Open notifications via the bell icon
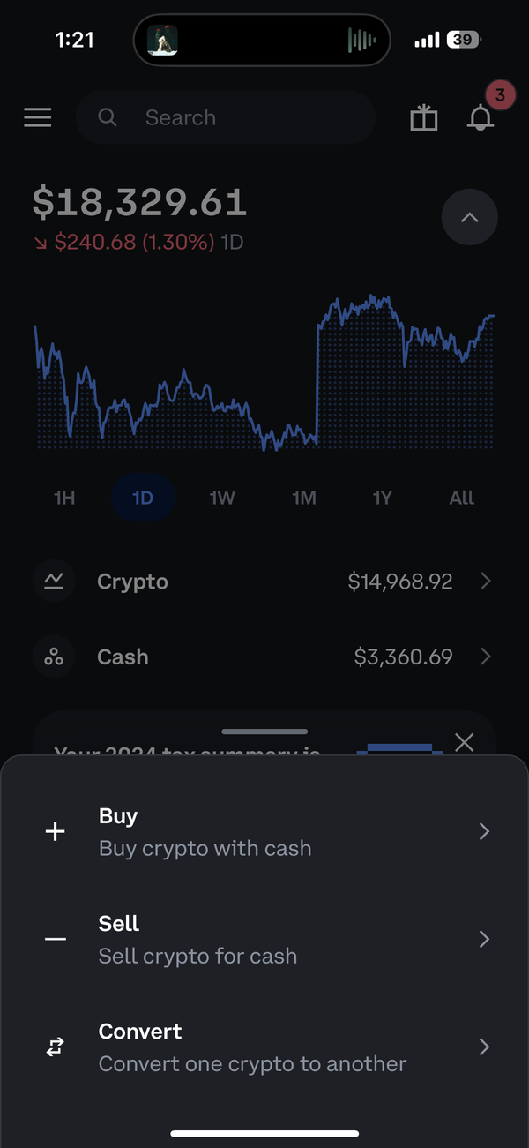 pos(481,117)
